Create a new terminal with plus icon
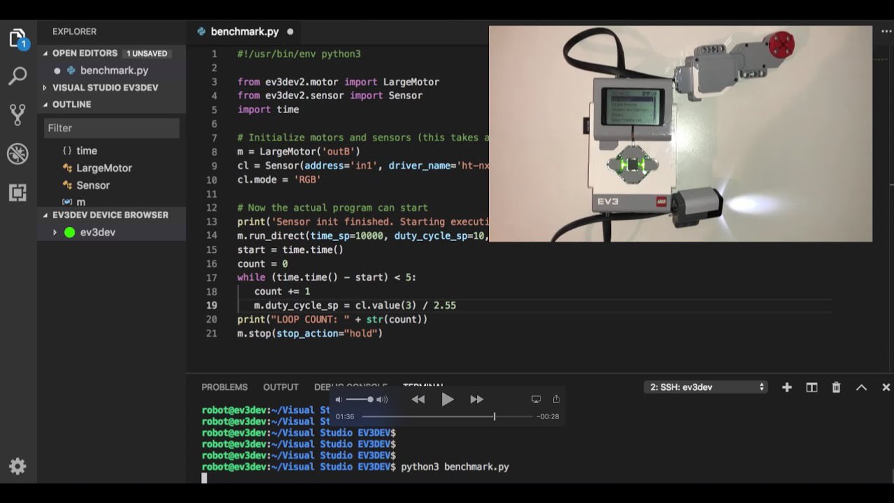The height and width of the screenshot is (503, 894). click(x=786, y=387)
